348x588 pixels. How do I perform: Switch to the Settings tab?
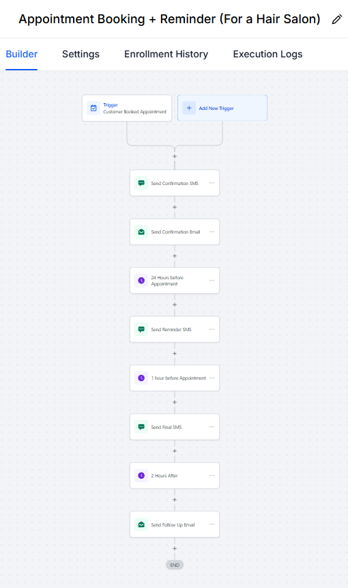[x=81, y=54]
